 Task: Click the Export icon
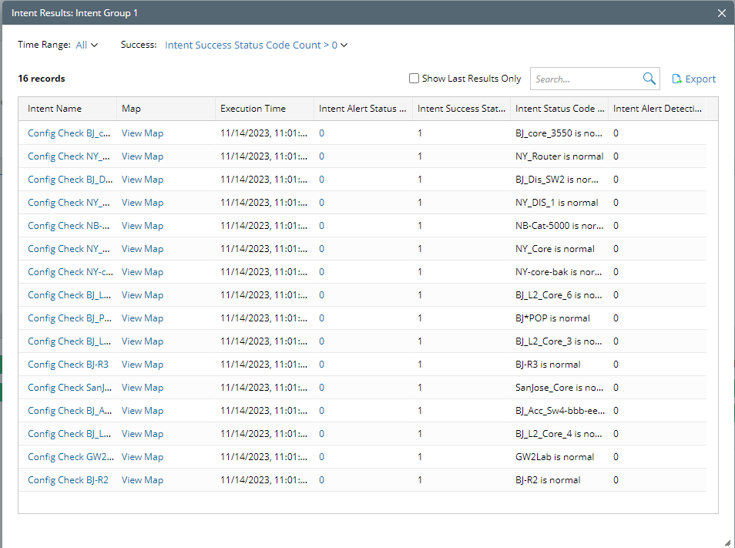pyautogui.click(x=676, y=79)
